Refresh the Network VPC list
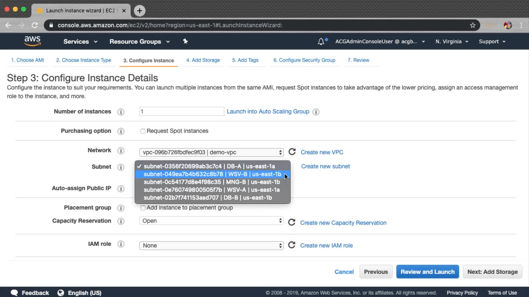 point(292,152)
